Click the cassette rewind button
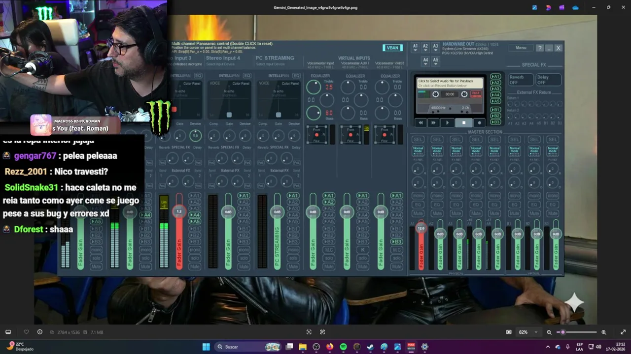631x354 pixels. [421, 123]
